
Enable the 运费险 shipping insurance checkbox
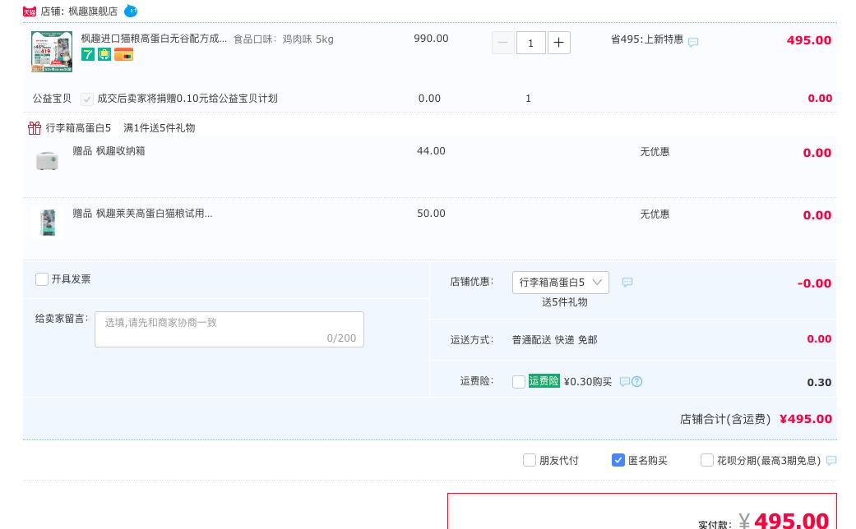point(519,381)
